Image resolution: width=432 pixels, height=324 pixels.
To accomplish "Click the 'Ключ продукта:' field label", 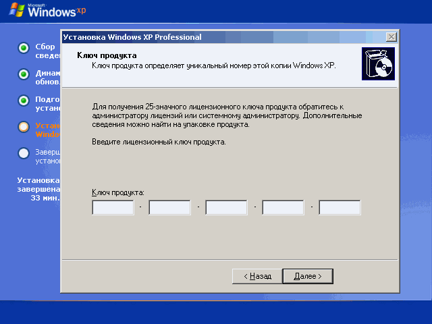I will pos(118,192).
